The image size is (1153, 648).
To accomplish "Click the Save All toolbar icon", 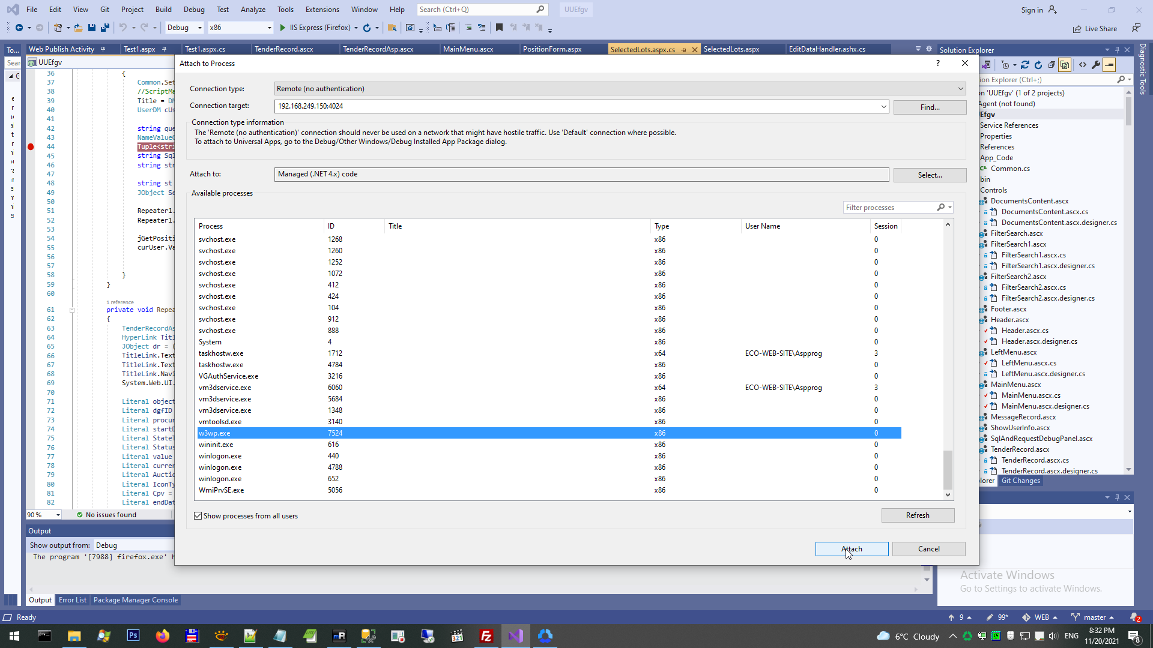I will [x=105, y=28].
